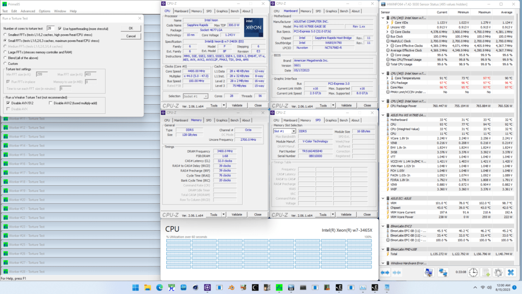Click Cancel in Torture Test dialog
Viewport: 522px width, 294px height.
(131, 36)
